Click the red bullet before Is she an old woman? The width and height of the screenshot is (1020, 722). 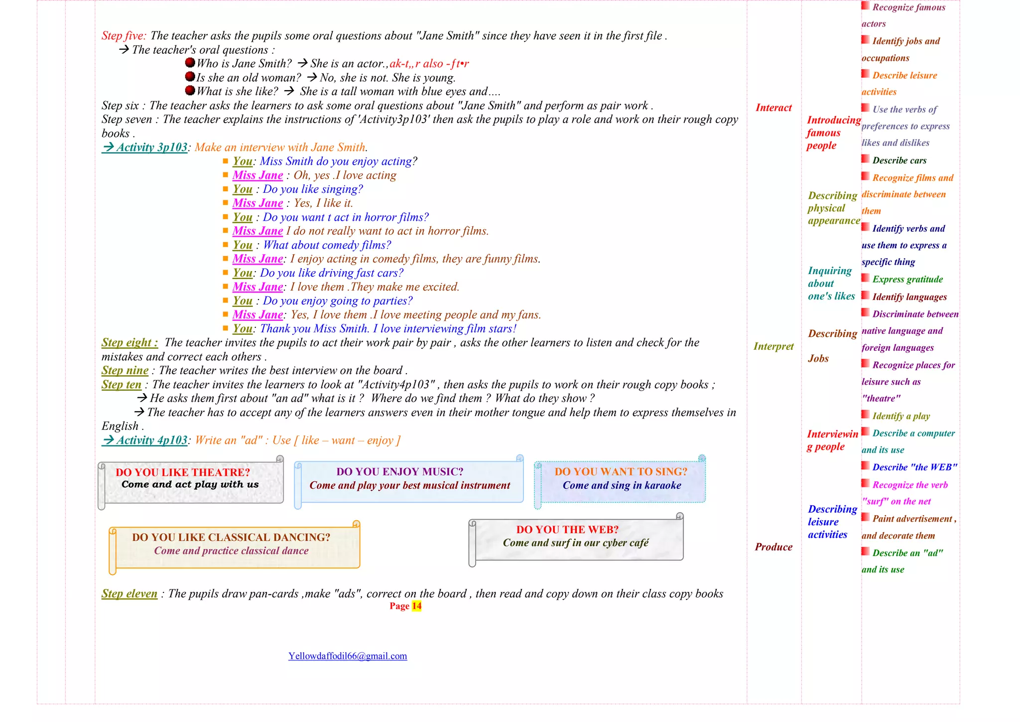point(190,77)
